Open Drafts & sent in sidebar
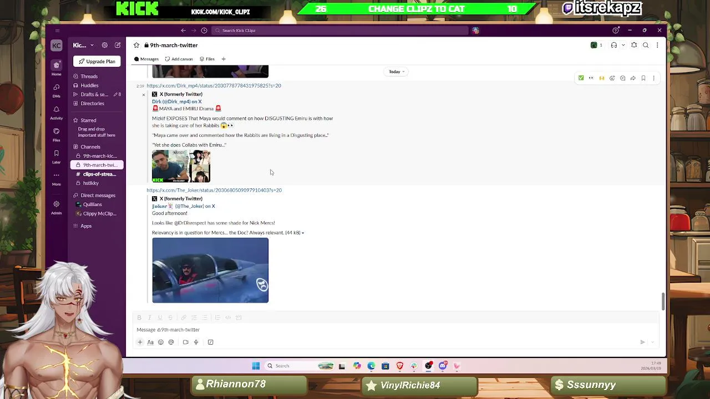The image size is (710, 399). (97, 95)
